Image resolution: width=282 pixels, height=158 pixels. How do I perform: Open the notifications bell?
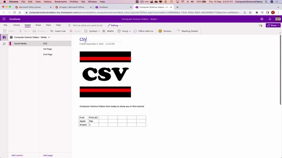click(270, 19)
